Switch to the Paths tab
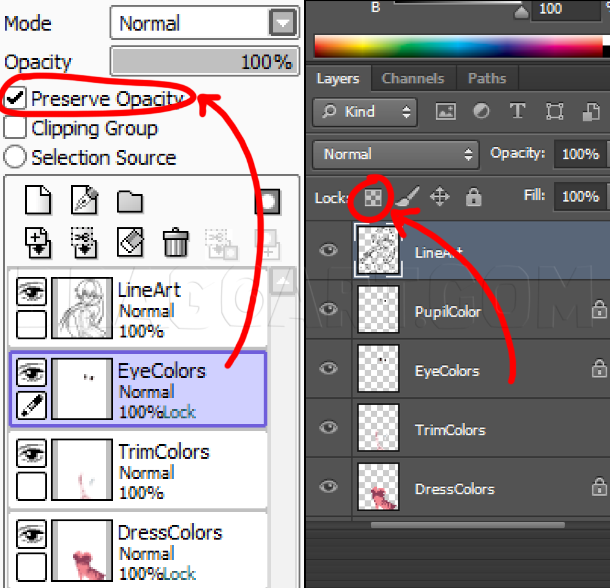The height and width of the screenshot is (588, 610). pyautogui.click(x=487, y=78)
